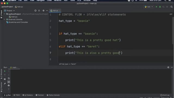Open macOS Notification Center icon
This screenshot has height=98, width=174.
[x=170, y=1]
